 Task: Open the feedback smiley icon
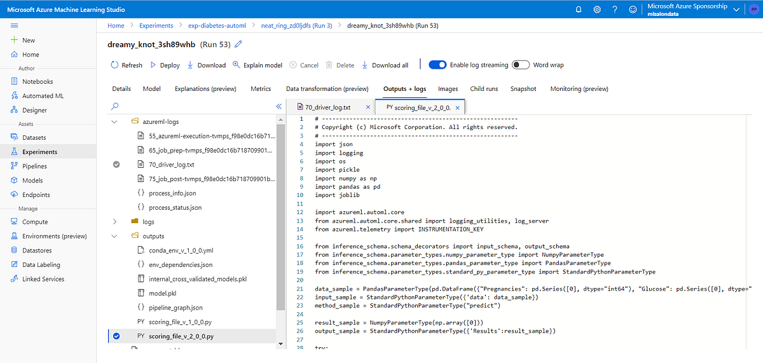click(x=632, y=10)
